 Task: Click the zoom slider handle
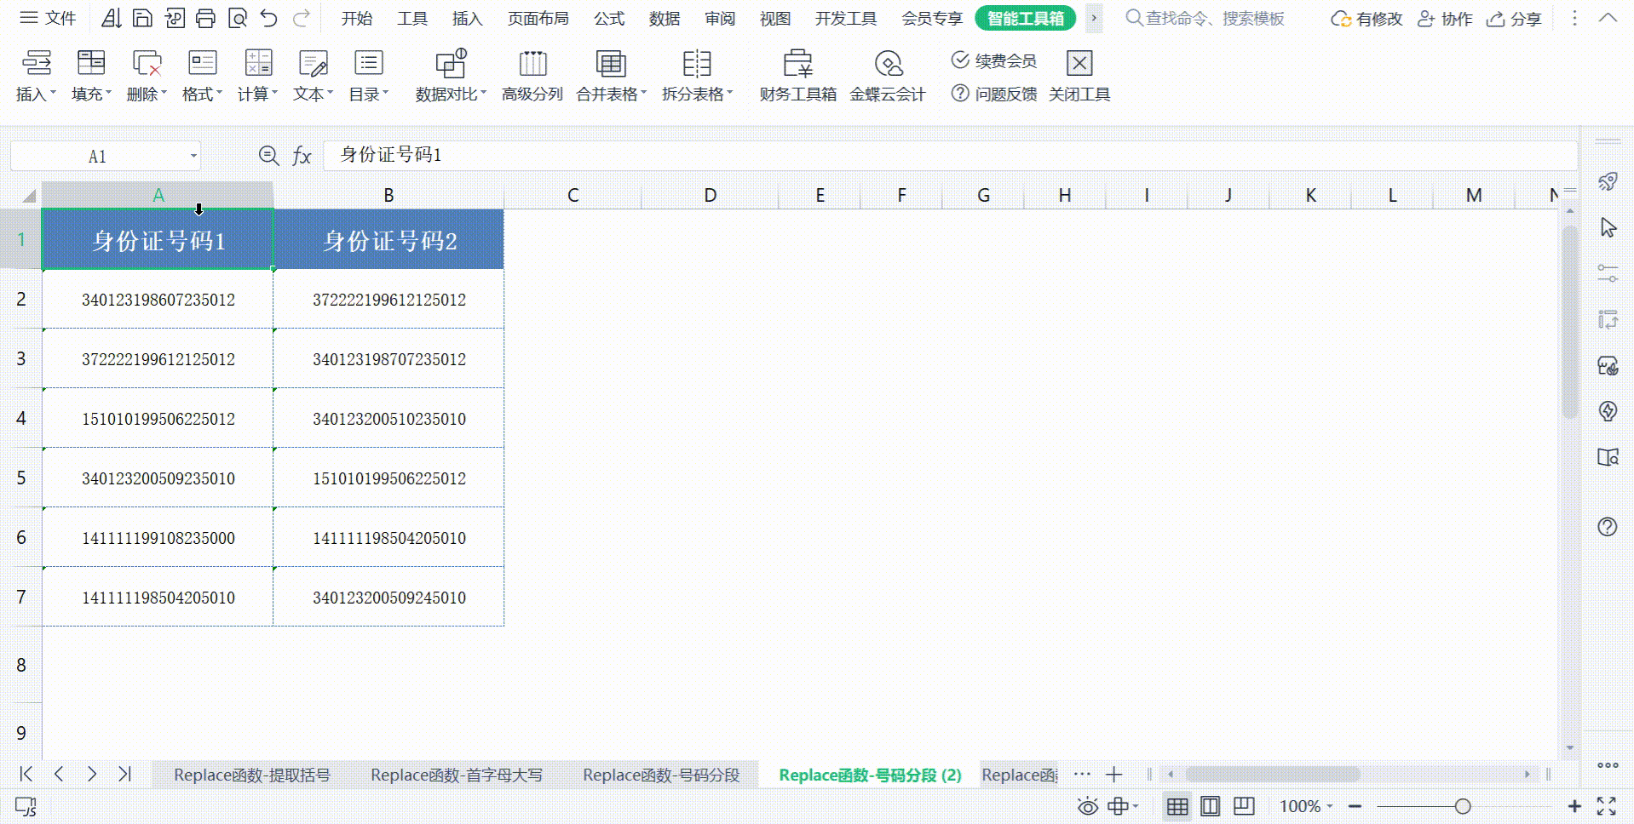point(1463,806)
